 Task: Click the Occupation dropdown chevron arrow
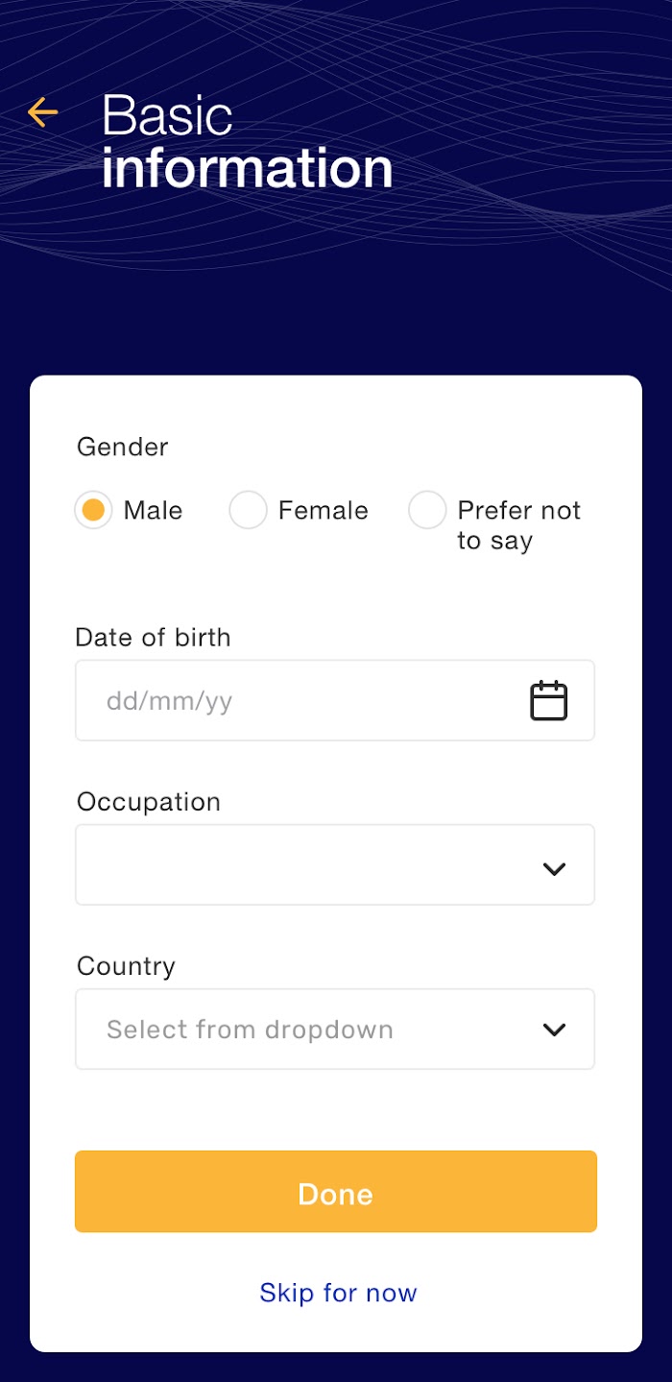point(554,869)
